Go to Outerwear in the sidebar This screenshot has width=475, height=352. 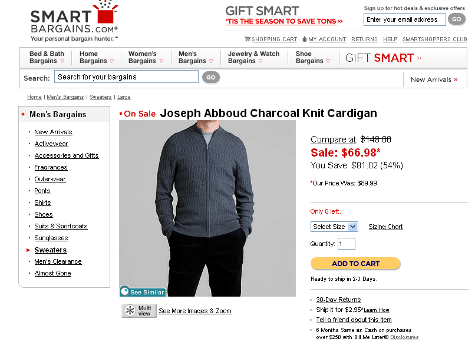click(x=50, y=179)
